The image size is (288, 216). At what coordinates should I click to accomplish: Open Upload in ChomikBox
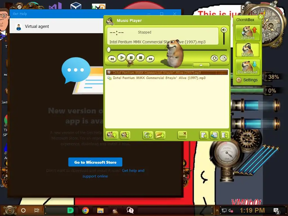(247, 33)
